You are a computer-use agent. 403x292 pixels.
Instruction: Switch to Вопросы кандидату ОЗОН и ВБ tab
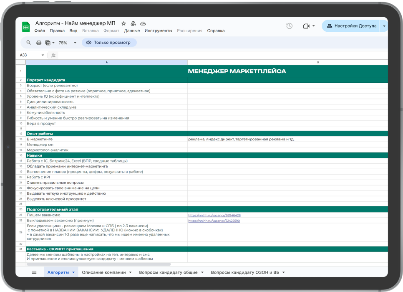tap(244, 272)
